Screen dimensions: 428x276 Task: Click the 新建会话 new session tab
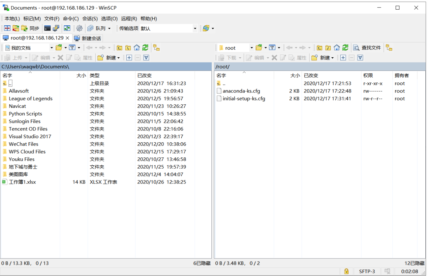(x=88, y=38)
